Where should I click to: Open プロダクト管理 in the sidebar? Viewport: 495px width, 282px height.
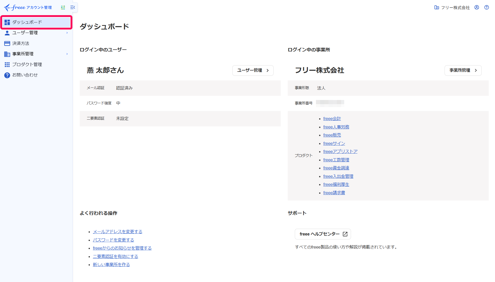point(36,64)
